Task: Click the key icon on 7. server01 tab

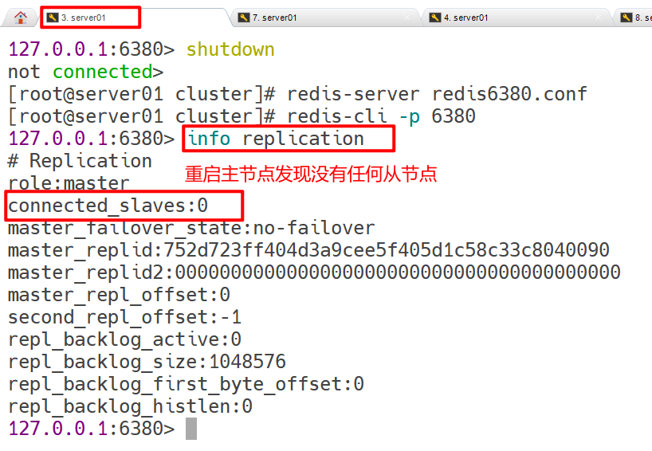Action: [x=243, y=18]
